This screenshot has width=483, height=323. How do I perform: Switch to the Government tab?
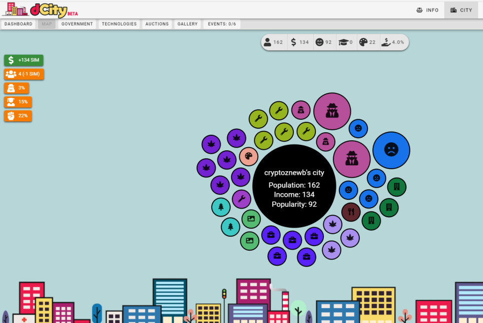pyautogui.click(x=77, y=24)
